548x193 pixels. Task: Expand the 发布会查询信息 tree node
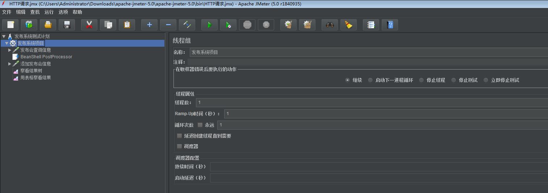click(10, 50)
